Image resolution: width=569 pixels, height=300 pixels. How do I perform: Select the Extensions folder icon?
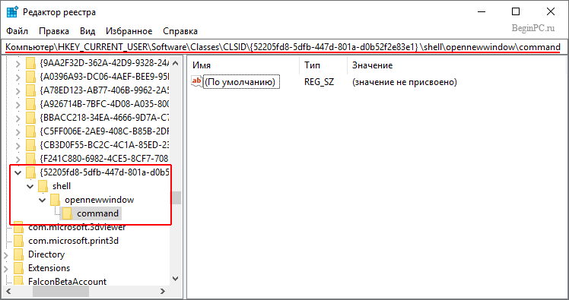(x=18, y=268)
